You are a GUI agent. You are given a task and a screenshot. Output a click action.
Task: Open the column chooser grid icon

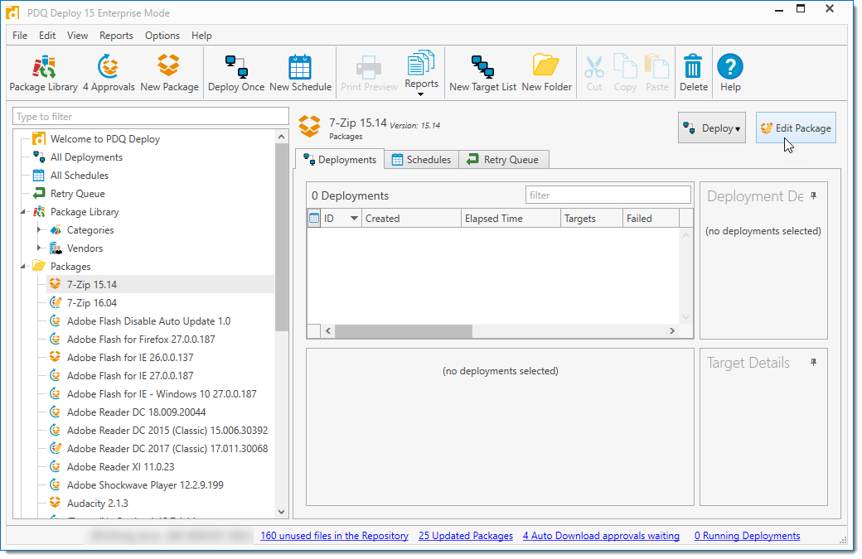pos(314,218)
